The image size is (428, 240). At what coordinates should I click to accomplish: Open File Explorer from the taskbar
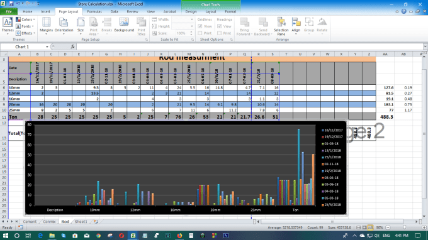(x=52, y=236)
